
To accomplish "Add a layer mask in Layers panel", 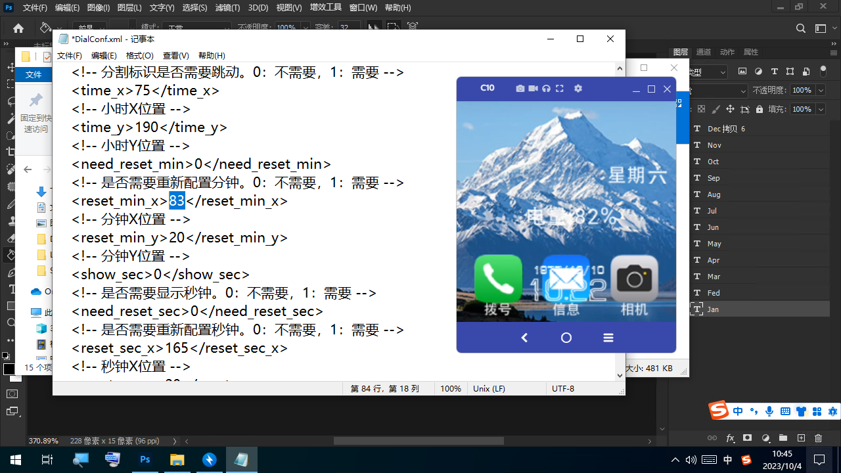I will [747, 438].
